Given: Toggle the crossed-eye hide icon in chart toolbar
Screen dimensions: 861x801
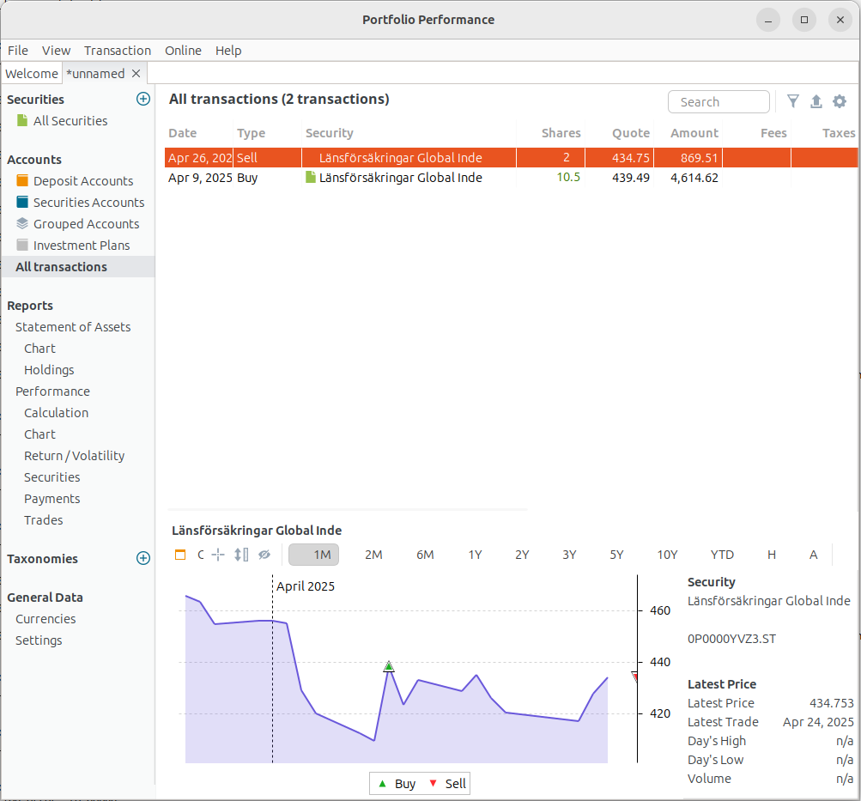Looking at the screenshot, I should 264,555.
